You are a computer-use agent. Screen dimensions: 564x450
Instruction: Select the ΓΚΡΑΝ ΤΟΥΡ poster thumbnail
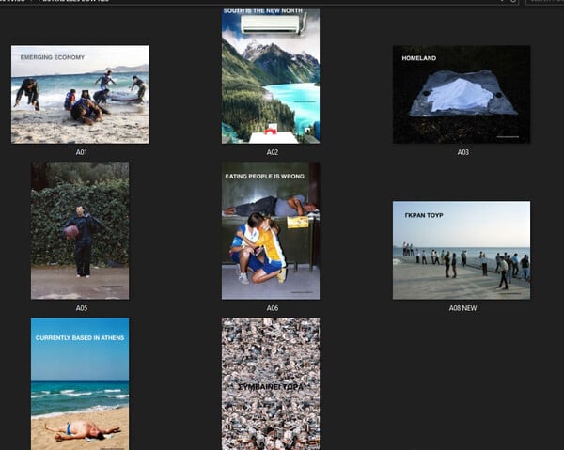pyautogui.click(x=462, y=250)
